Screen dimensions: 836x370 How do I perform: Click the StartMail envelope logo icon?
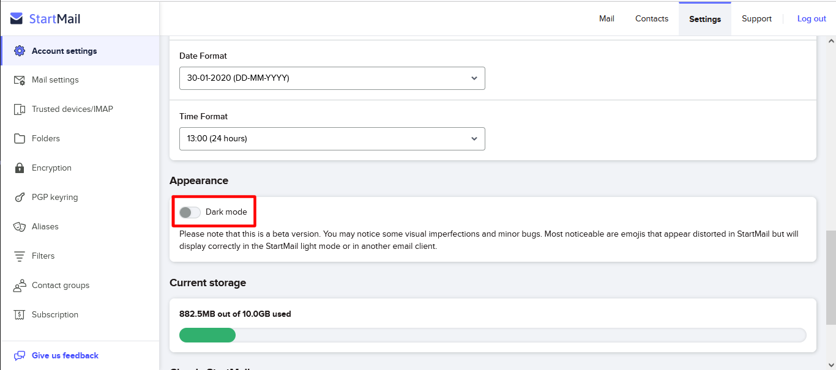pos(17,19)
